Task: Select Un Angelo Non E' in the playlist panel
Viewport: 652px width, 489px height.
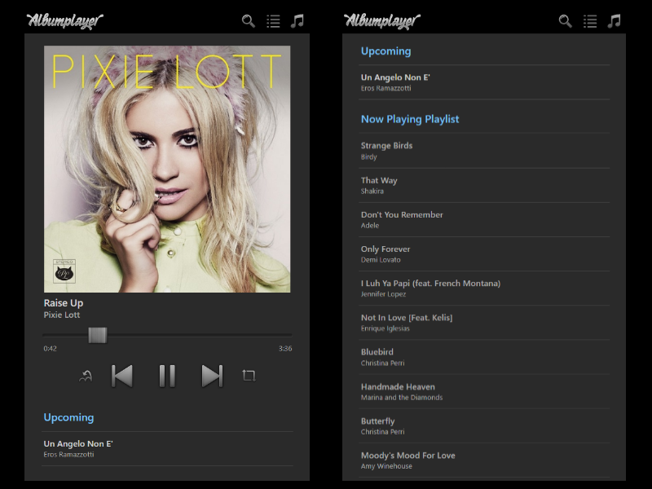Action: coord(395,77)
